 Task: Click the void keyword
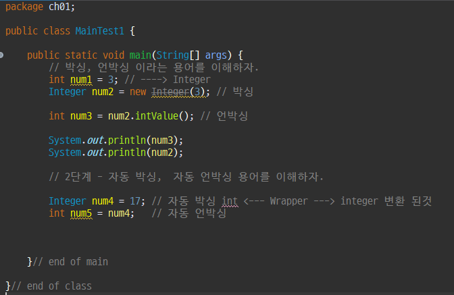(x=113, y=55)
